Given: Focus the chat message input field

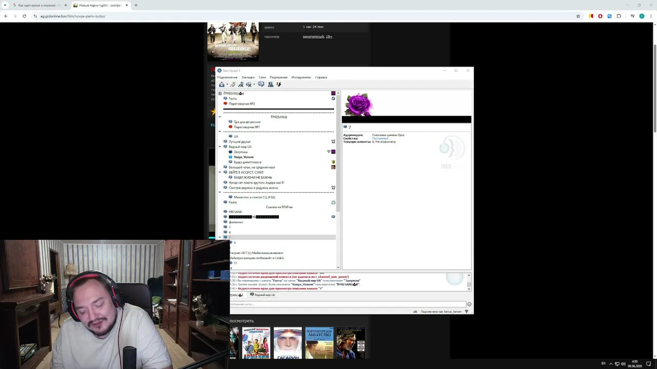Looking at the screenshot, I should (347, 304).
